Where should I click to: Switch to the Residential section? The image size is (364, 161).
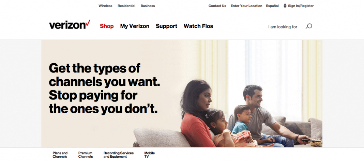point(126,6)
